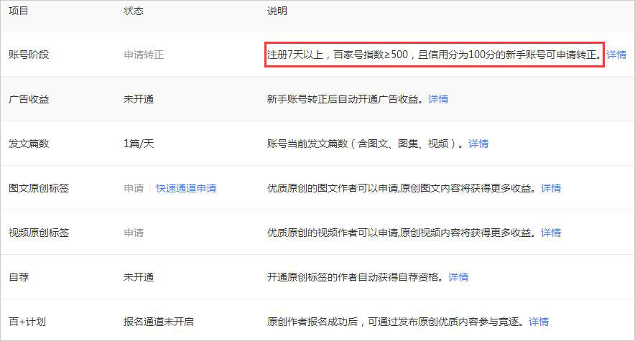The width and height of the screenshot is (635, 341).
Task: Click the red-boxed 注册7天以上 description
Action: 434,55
